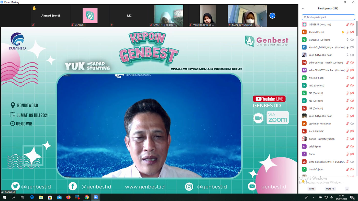This screenshot has width=358, height=201.
Task: Show the next page of video tiles with the arrow
Action: (273, 16)
